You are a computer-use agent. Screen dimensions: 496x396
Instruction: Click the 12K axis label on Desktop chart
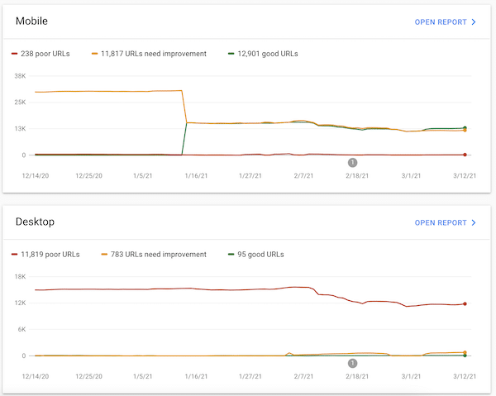click(x=20, y=303)
